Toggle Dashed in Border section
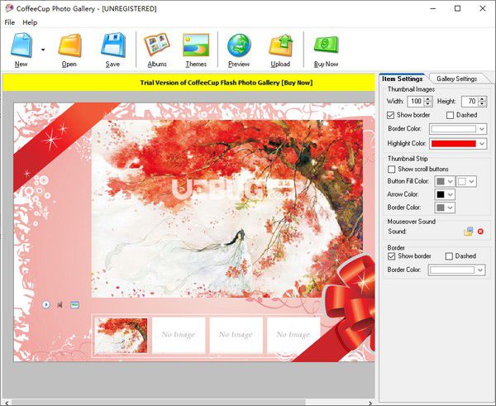 pyautogui.click(x=449, y=256)
